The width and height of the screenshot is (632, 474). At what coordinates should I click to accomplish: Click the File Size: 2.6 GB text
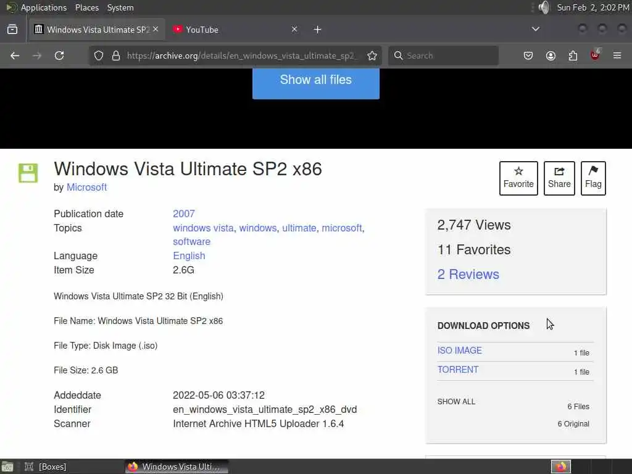86,370
